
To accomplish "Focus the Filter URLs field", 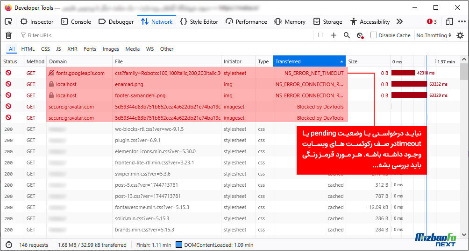I will (x=164, y=35).
